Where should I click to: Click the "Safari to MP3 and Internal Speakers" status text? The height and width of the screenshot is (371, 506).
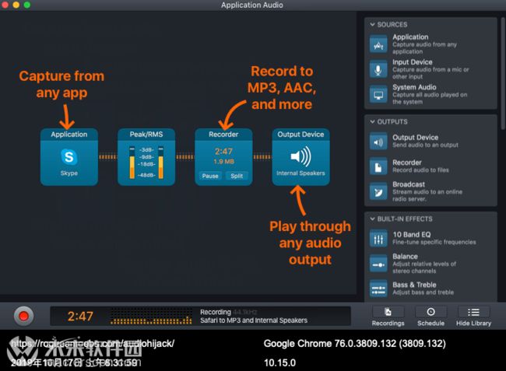[x=254, y=320]
